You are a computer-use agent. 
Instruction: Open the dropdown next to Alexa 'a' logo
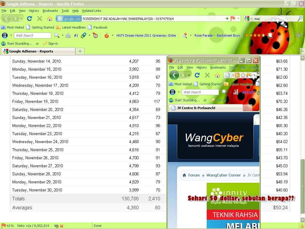(11, 35)
